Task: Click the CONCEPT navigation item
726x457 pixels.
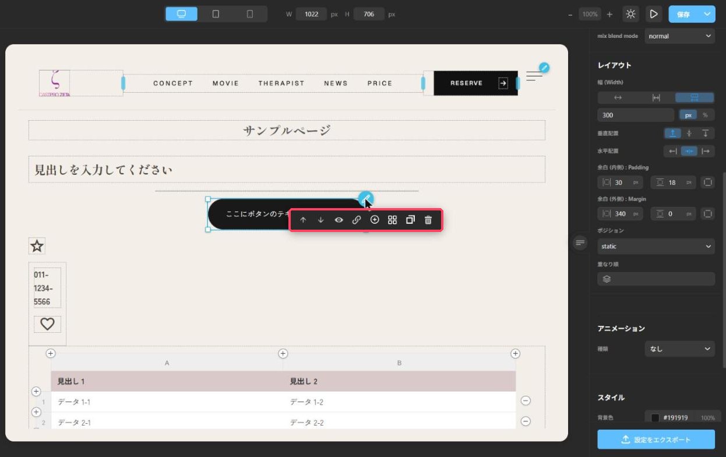Action: 173,83
